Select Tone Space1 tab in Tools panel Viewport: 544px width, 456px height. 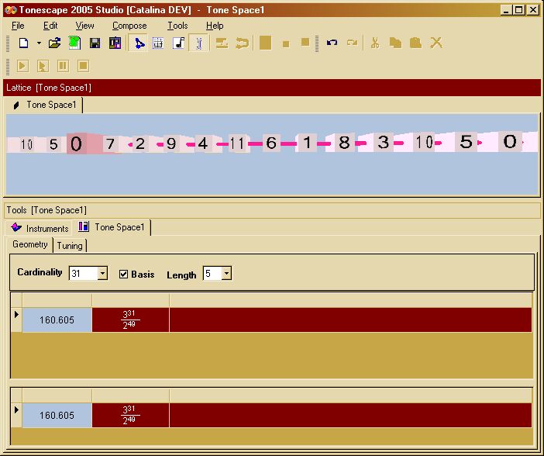112,227
